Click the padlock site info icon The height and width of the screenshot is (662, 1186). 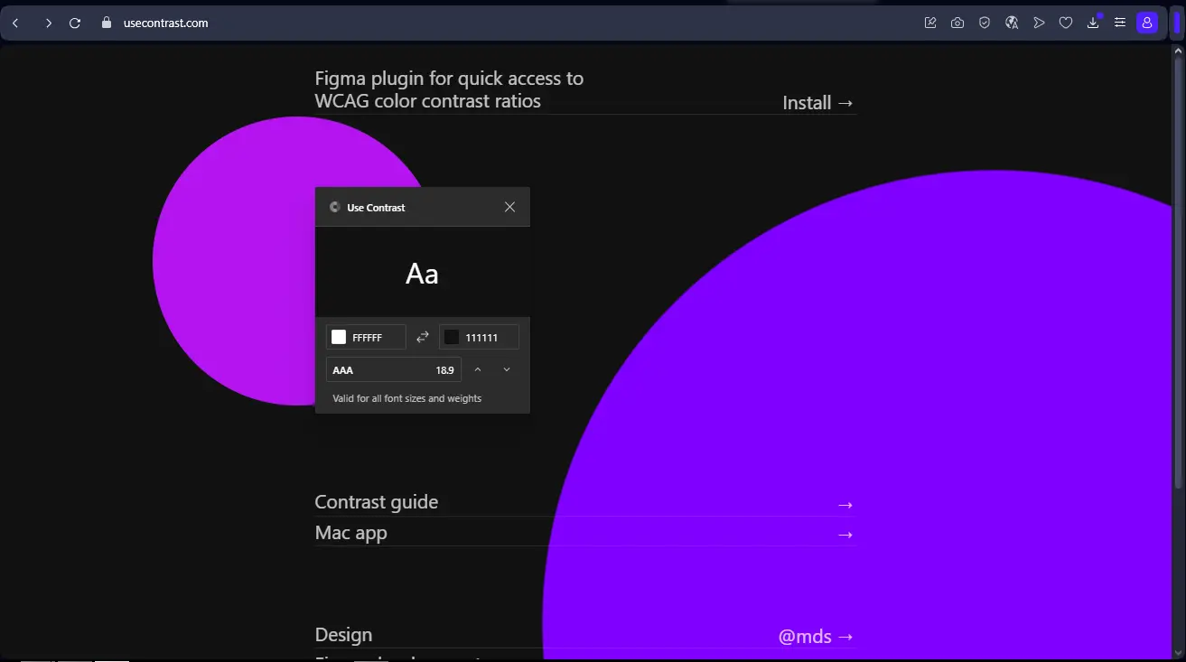click(x=107, y=23)
